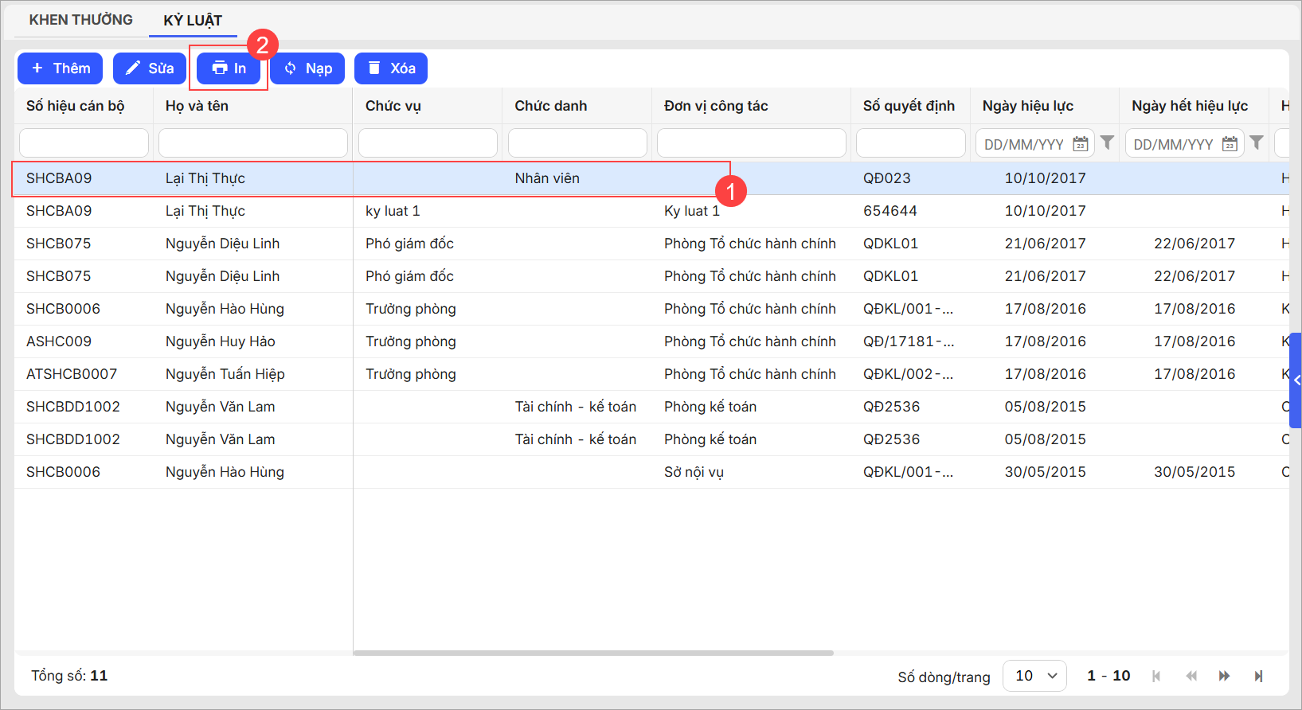Expand the blue side panel arrow handle
This screenshot has width=1302, height=710.
pyautogui.click(x=1296, y=380)
